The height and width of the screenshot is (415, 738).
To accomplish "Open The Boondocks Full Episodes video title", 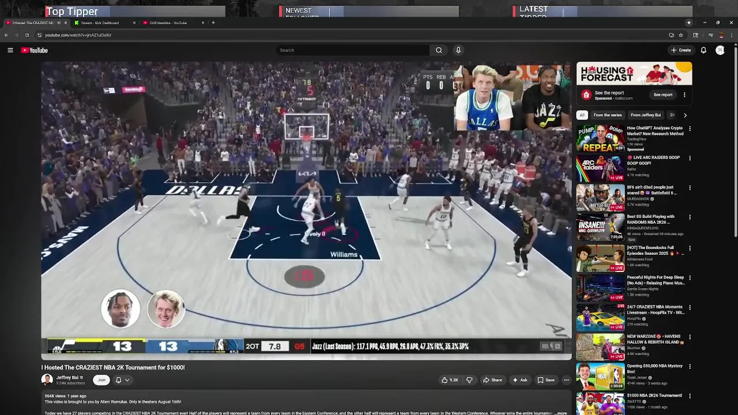I will point(655,251).
